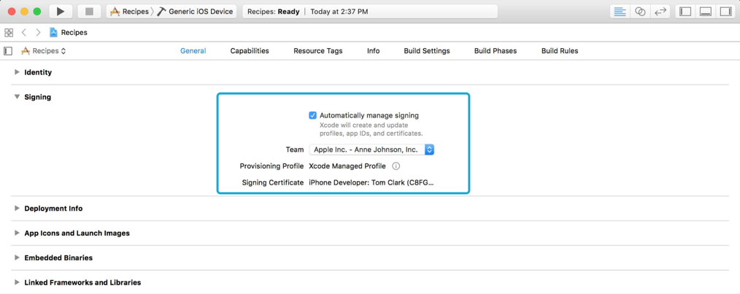
Task: Toggle the Navigator panel visibility
Action: pos(685,12)
